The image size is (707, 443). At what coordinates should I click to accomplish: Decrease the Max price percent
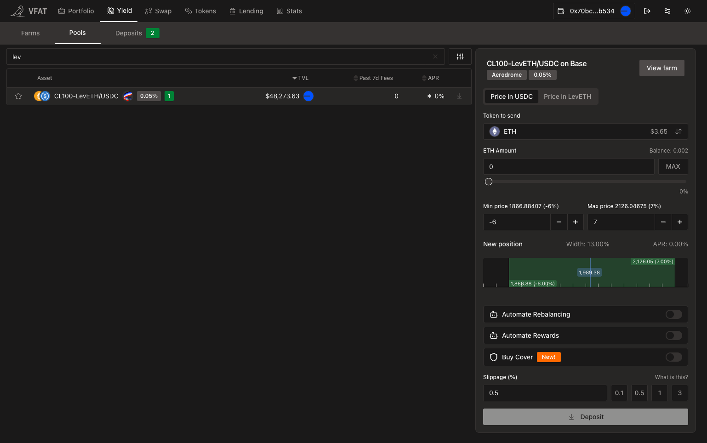pyautogui.click(x=663, y=222)
